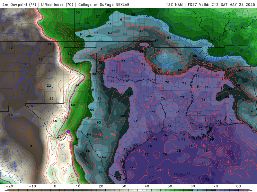
Task: Click the "Valid: 21Z SAT MAY 24 2025" time
Action: pyautogui.click(x=227, y=4)
